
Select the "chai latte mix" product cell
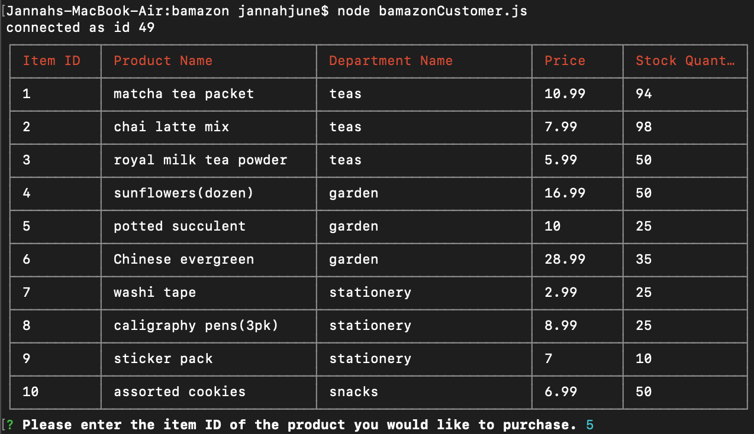[171, 127]
